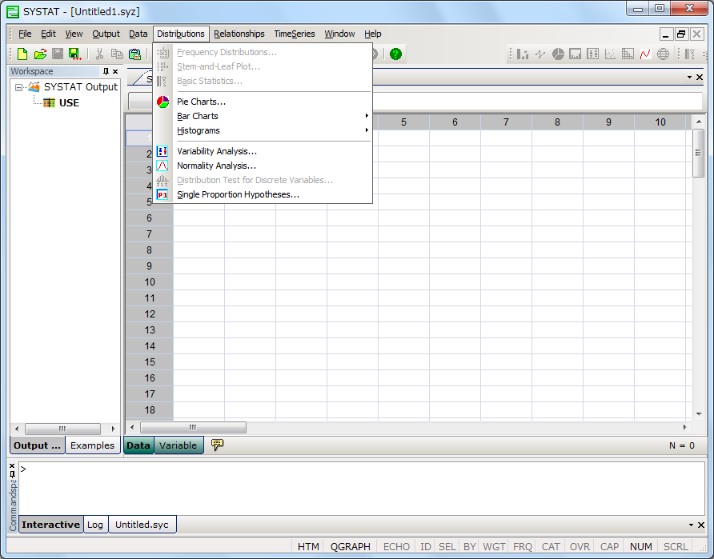This screenshot has height=559, width=714.
Task: Open the Examples workspace tab
Action: [x=92, y=445]
